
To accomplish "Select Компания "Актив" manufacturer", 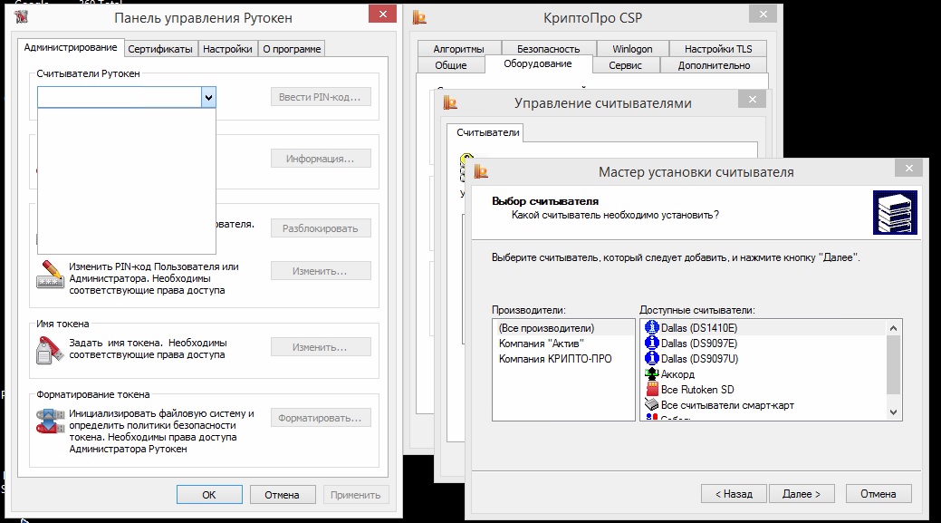I will click(x=542, y=344).
